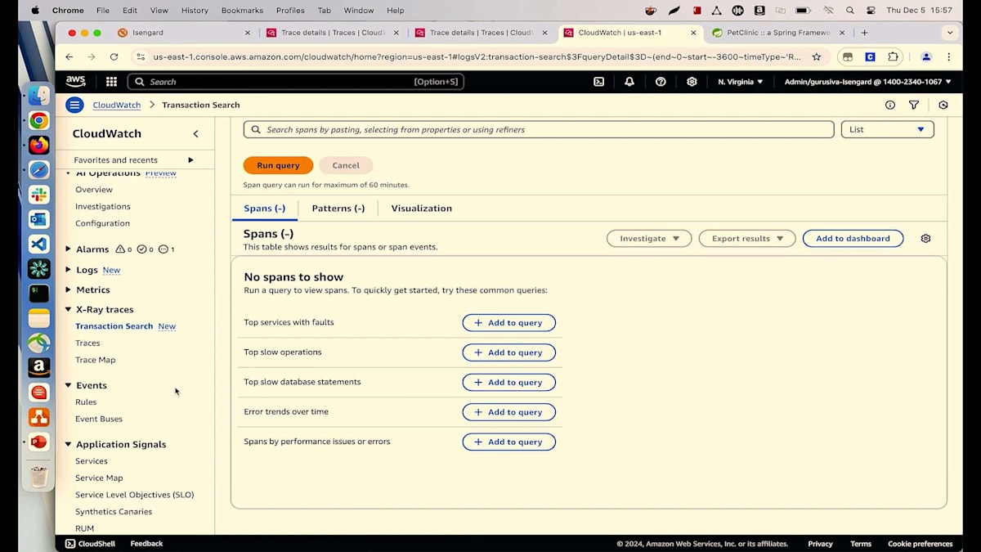Open the Chrome extensions puzzle icon
The height and width of the screenshot is (552, 981).
click(893, 56)
